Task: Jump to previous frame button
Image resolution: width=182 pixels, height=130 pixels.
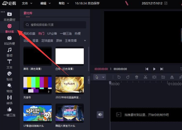Action: [x=147, y=69]
